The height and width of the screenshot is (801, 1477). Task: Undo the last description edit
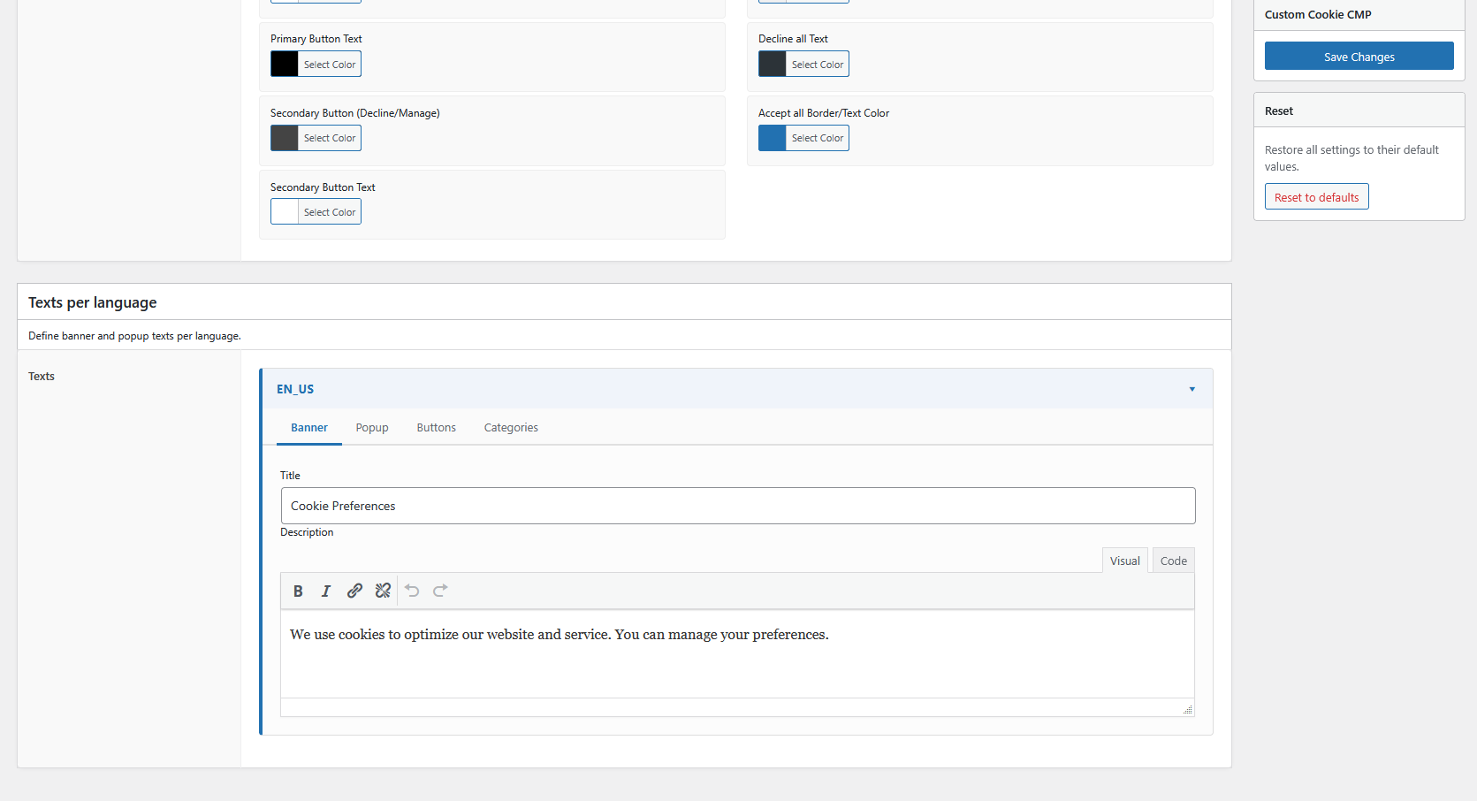coord(411,591)
